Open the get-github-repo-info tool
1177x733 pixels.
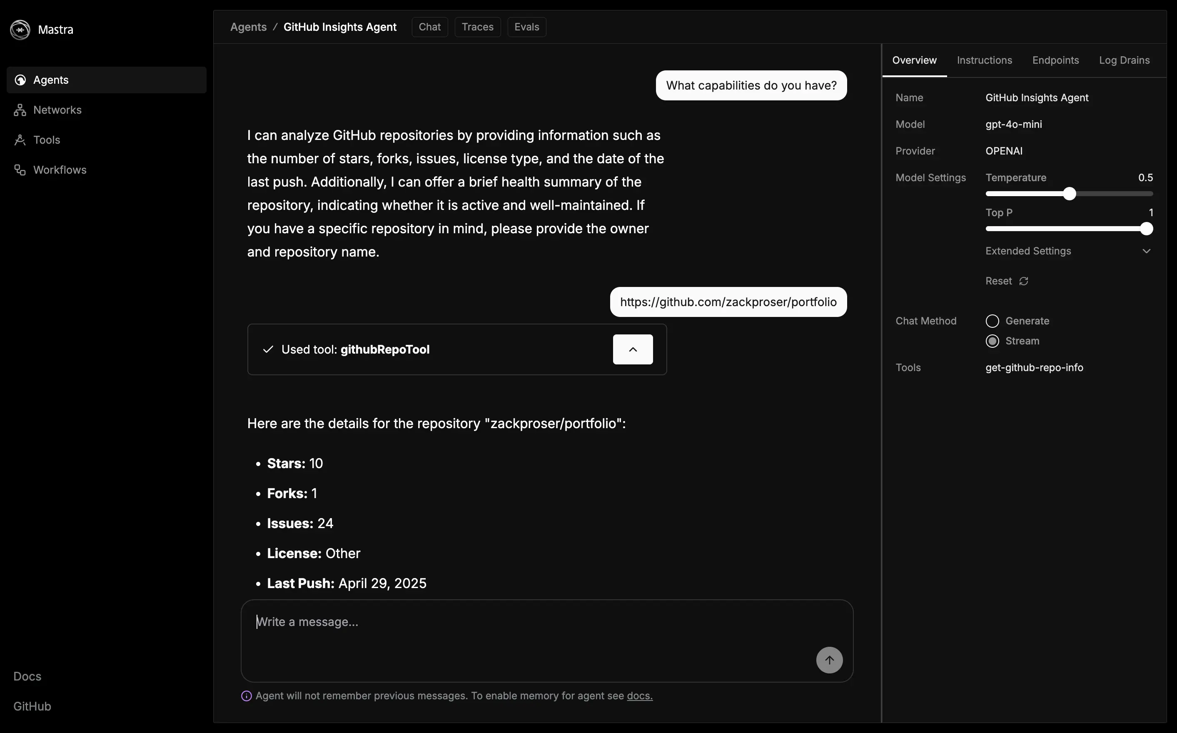click(1034, 367)
